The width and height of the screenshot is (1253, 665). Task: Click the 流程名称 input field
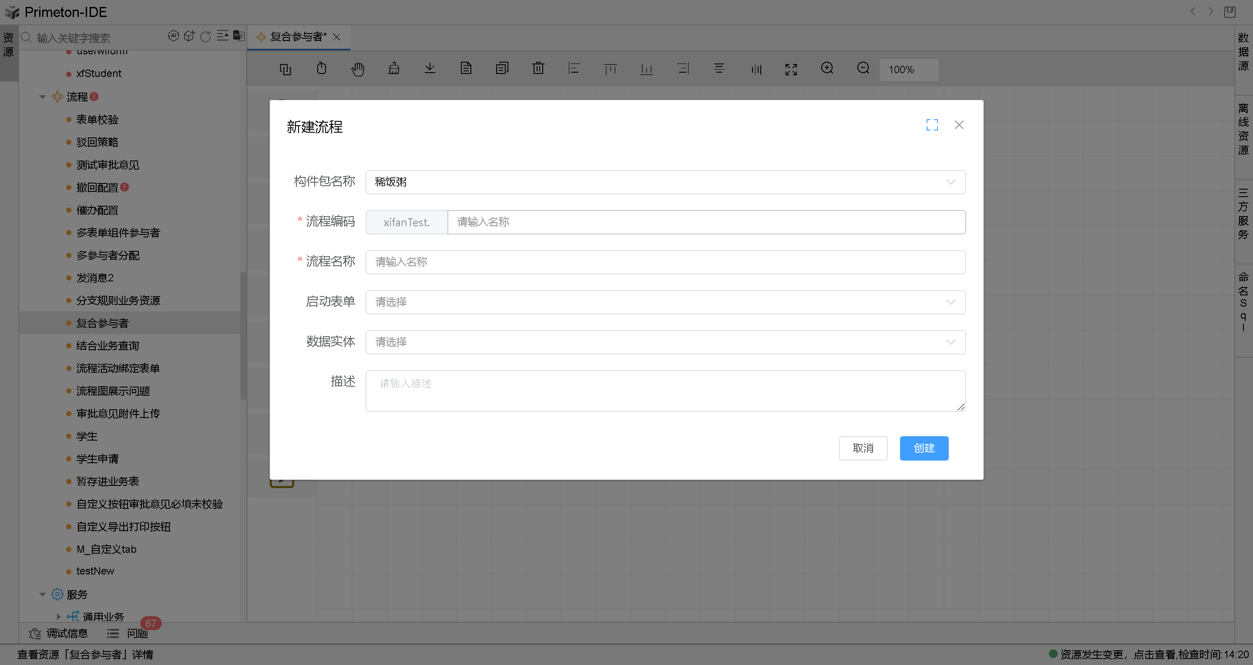pos(665,262)
